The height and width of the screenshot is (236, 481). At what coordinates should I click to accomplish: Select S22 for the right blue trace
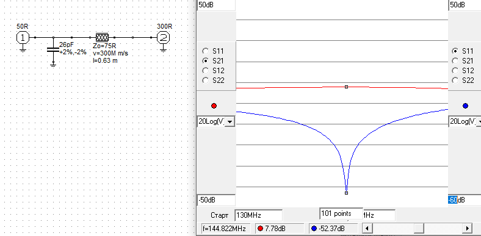point(455,80)
